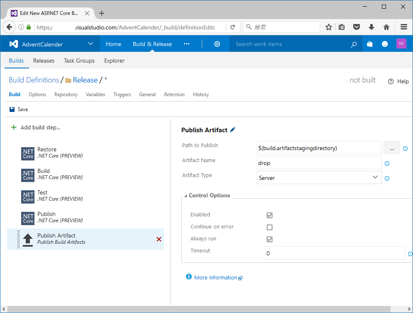Edit the Publish Artifact name pencil icon
Viewport: 413px width, 313px height.
232,130
